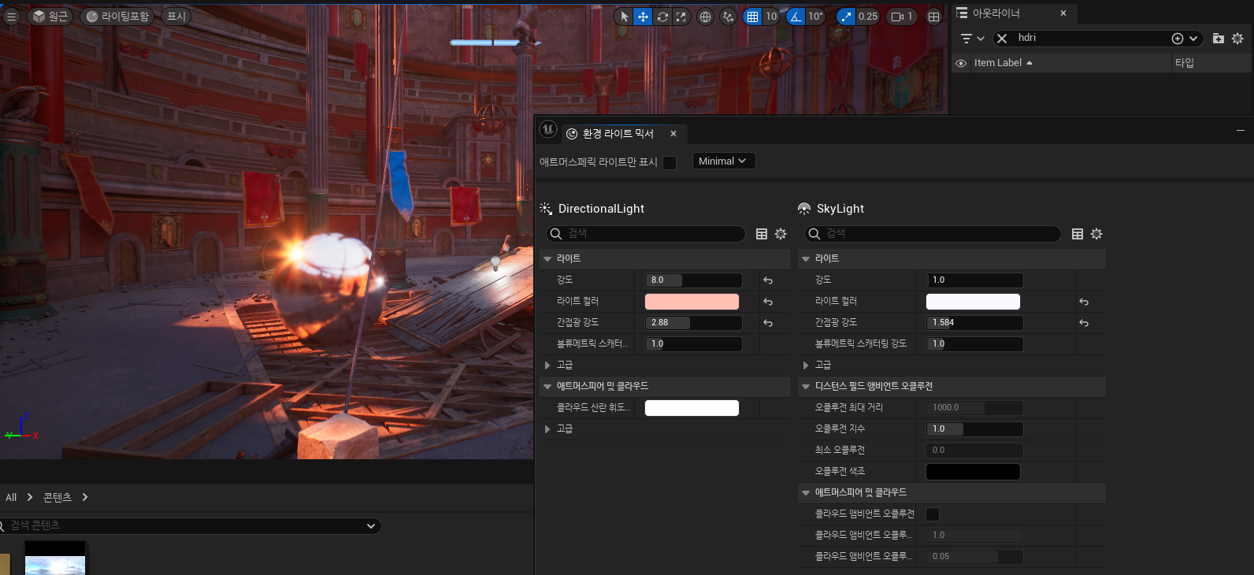Screen dimensions: 1254x575
Task: Toggle rotation snapping angle icon
Action: [x=796, y=17]
